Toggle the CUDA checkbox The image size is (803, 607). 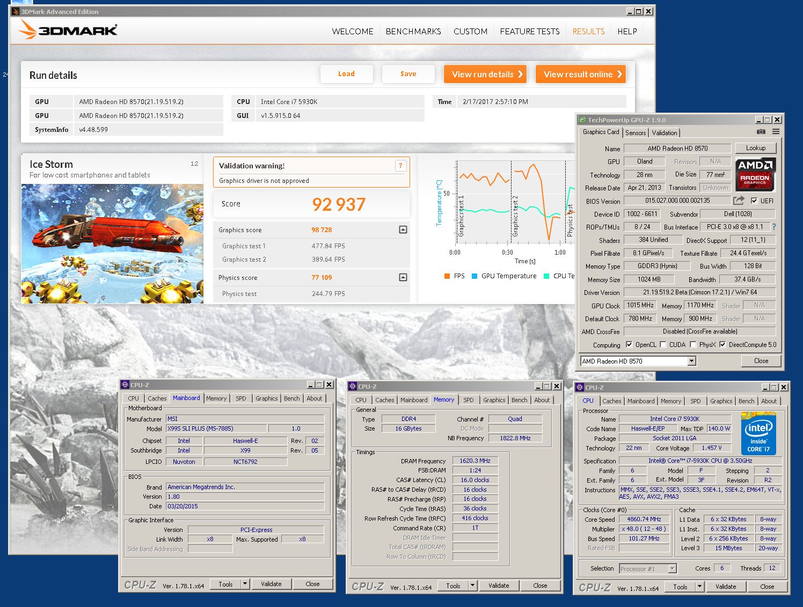[663, 345]
